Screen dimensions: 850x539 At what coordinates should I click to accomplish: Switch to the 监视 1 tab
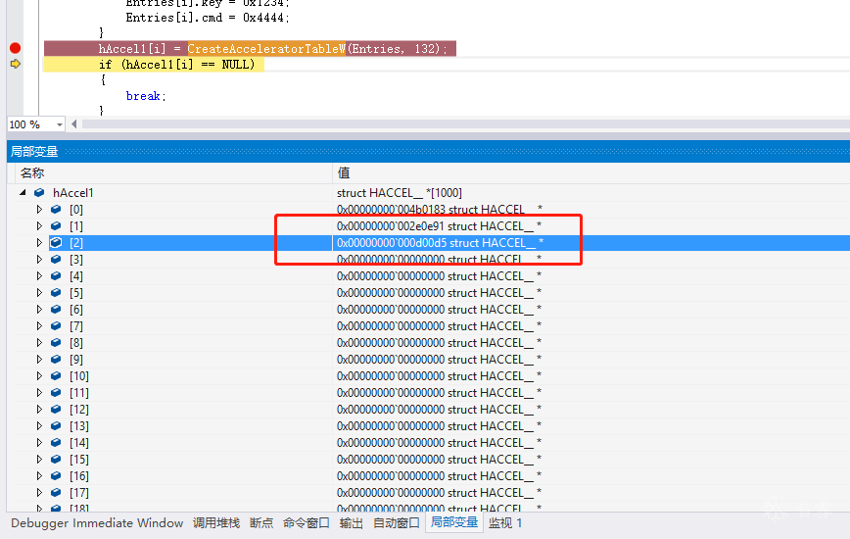(505, 523)
